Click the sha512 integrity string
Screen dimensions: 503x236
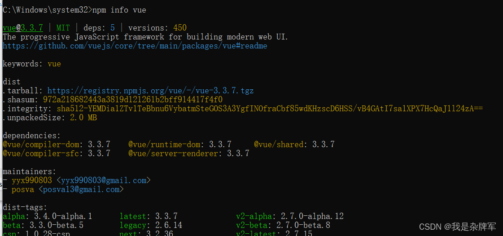pos(270,109)
